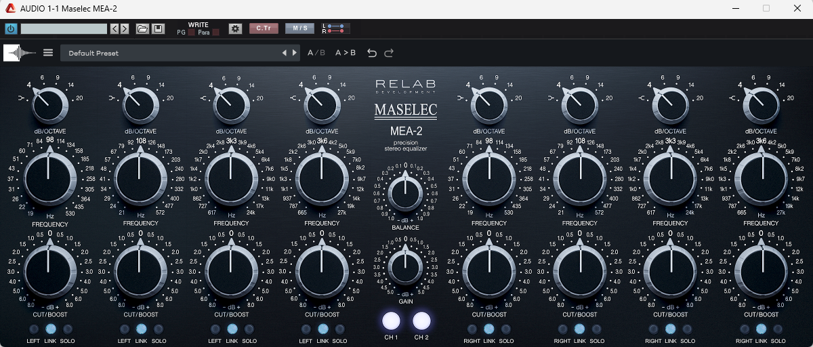The image size is (813, 347).
Task: Enable the PG write checkbox
Action: 191,33
